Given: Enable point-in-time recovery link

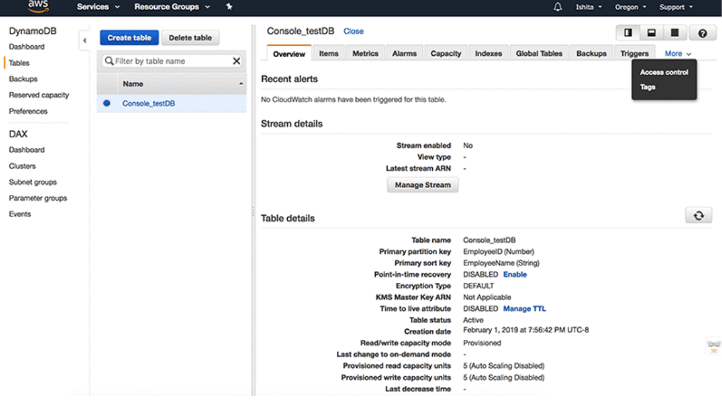Looking at the screenshot, I should (515, 274).
